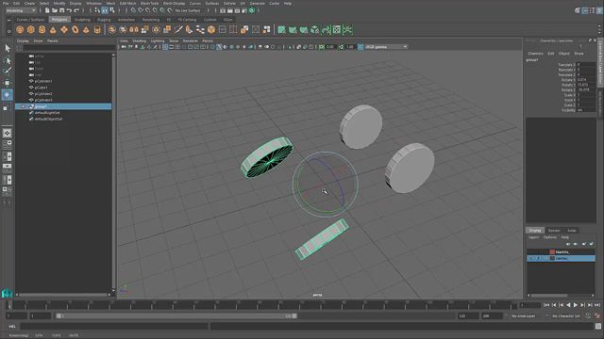Play the animation forward
The image size is (604, 339).
point(576,305)
